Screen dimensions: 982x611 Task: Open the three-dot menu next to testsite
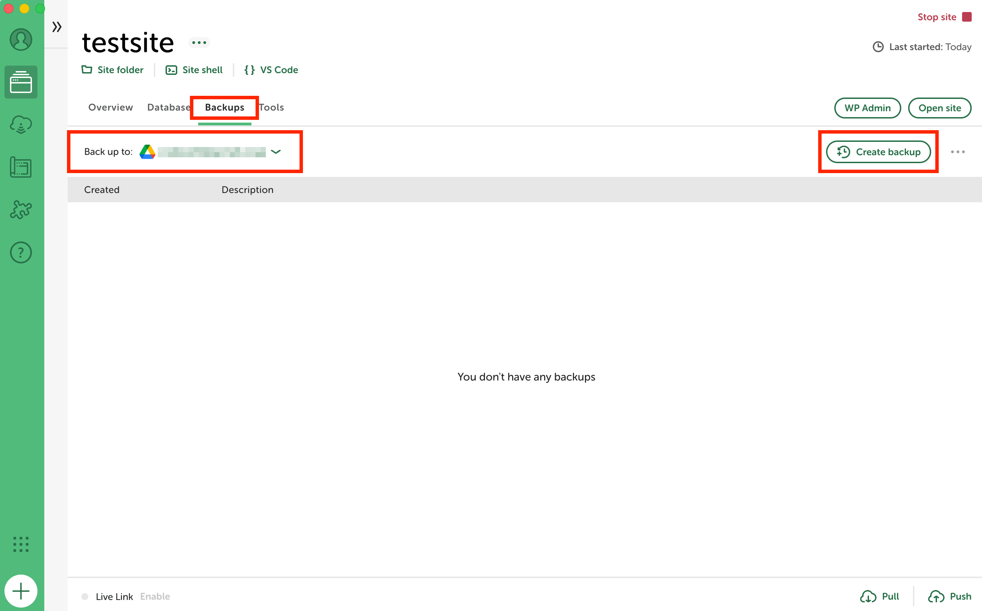[x=199, y=43]
